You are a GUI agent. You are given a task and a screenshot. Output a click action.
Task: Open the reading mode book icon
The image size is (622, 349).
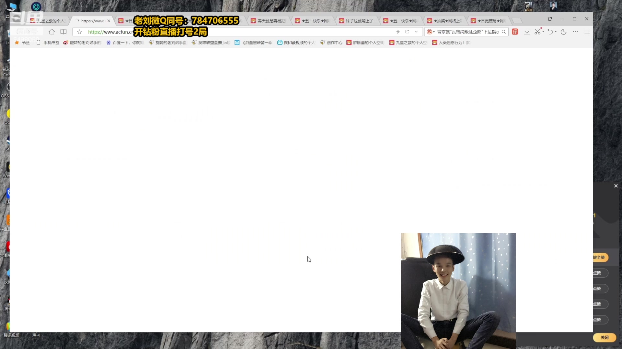[63, 32]
